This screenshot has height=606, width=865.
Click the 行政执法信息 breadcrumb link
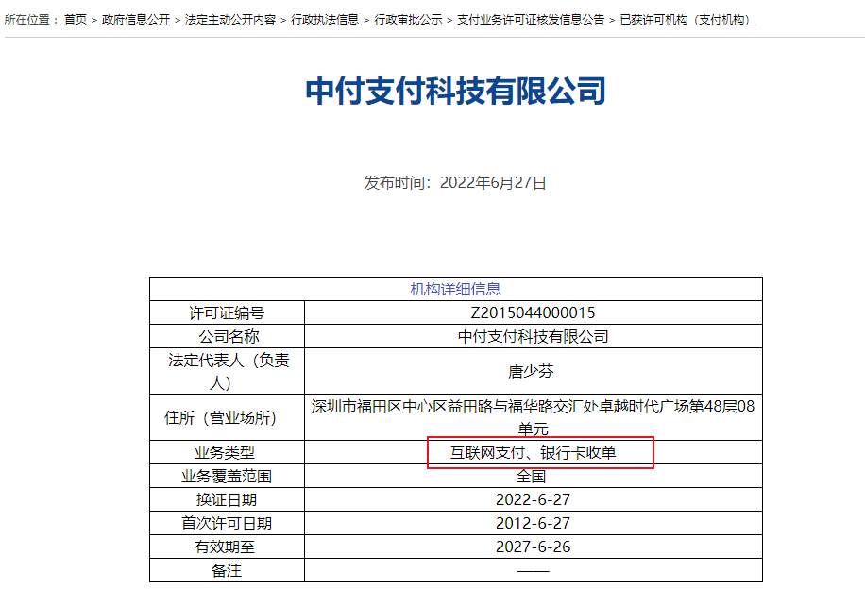(x=325, y=20)
